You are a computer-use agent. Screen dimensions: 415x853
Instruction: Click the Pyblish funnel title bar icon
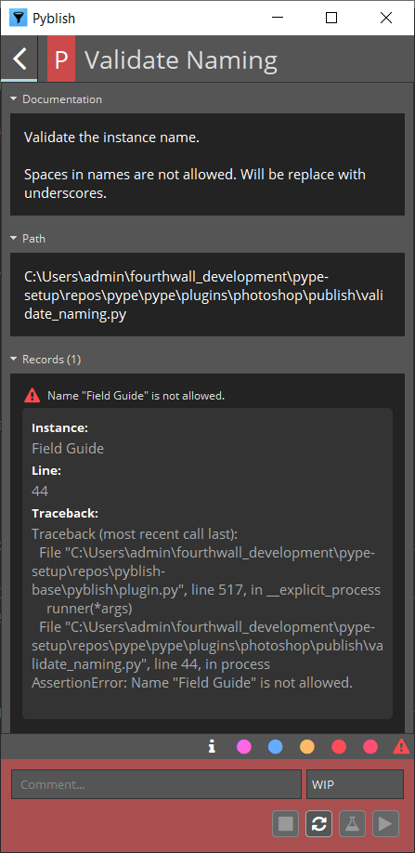(19, 18)
